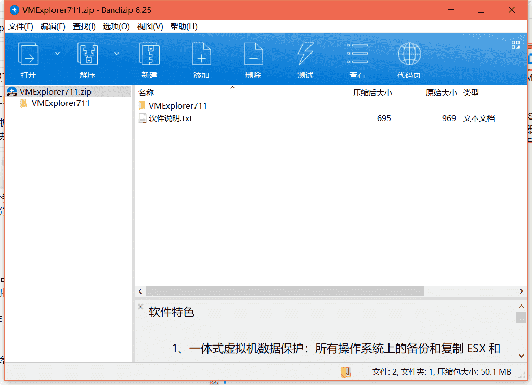Screen dimensions: 532x385
Task: Click horizontal scrollbar right arrow
Action: (521, 291)
